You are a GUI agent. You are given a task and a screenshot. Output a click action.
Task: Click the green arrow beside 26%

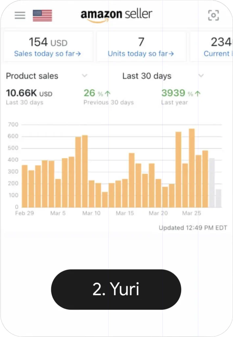point(107,94)
